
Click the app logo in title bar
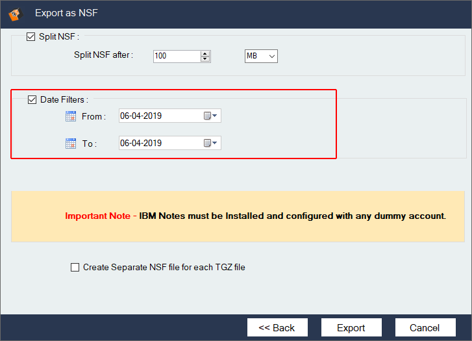tap(14, 12)
